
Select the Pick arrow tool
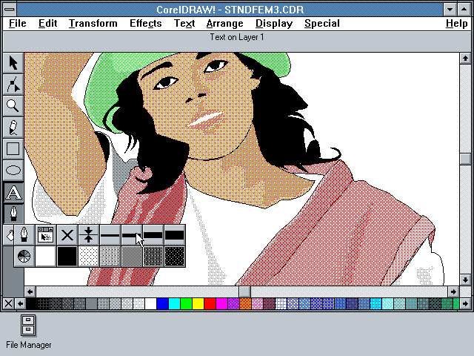[x=13, y=62]
